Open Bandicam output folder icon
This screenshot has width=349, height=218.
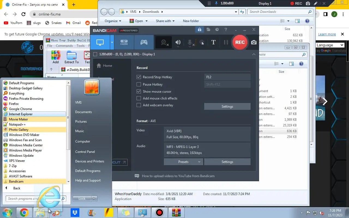208,29
